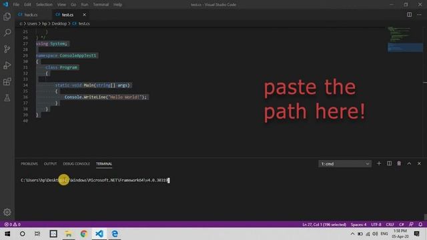
Task: Click the hp breadcrumb segment
Action: point(45,24)
